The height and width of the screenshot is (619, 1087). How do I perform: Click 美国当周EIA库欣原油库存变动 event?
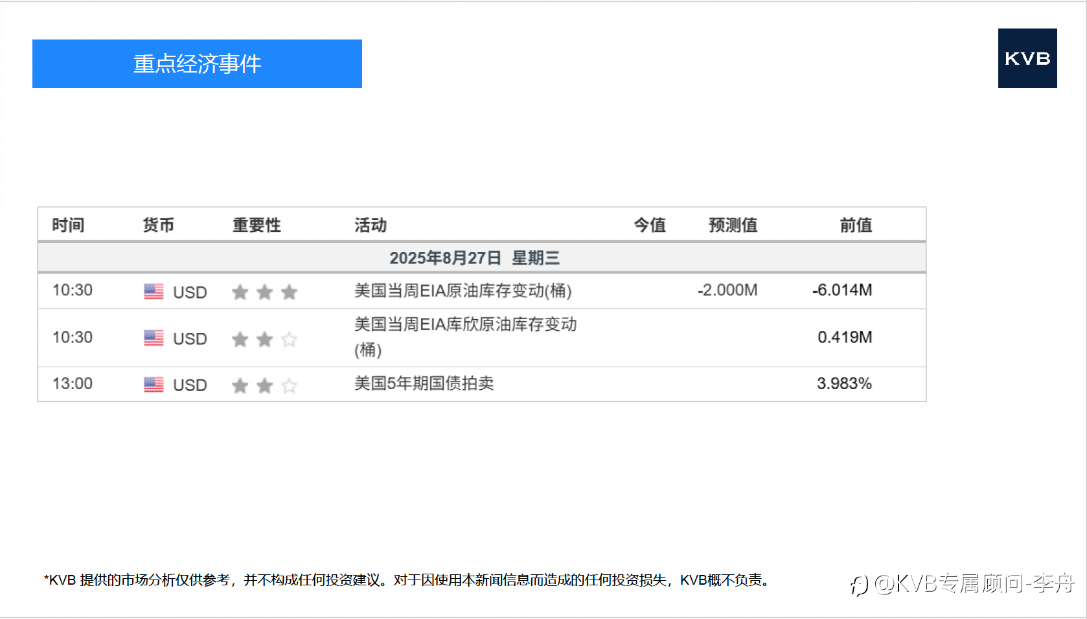[x=466, y=337]
